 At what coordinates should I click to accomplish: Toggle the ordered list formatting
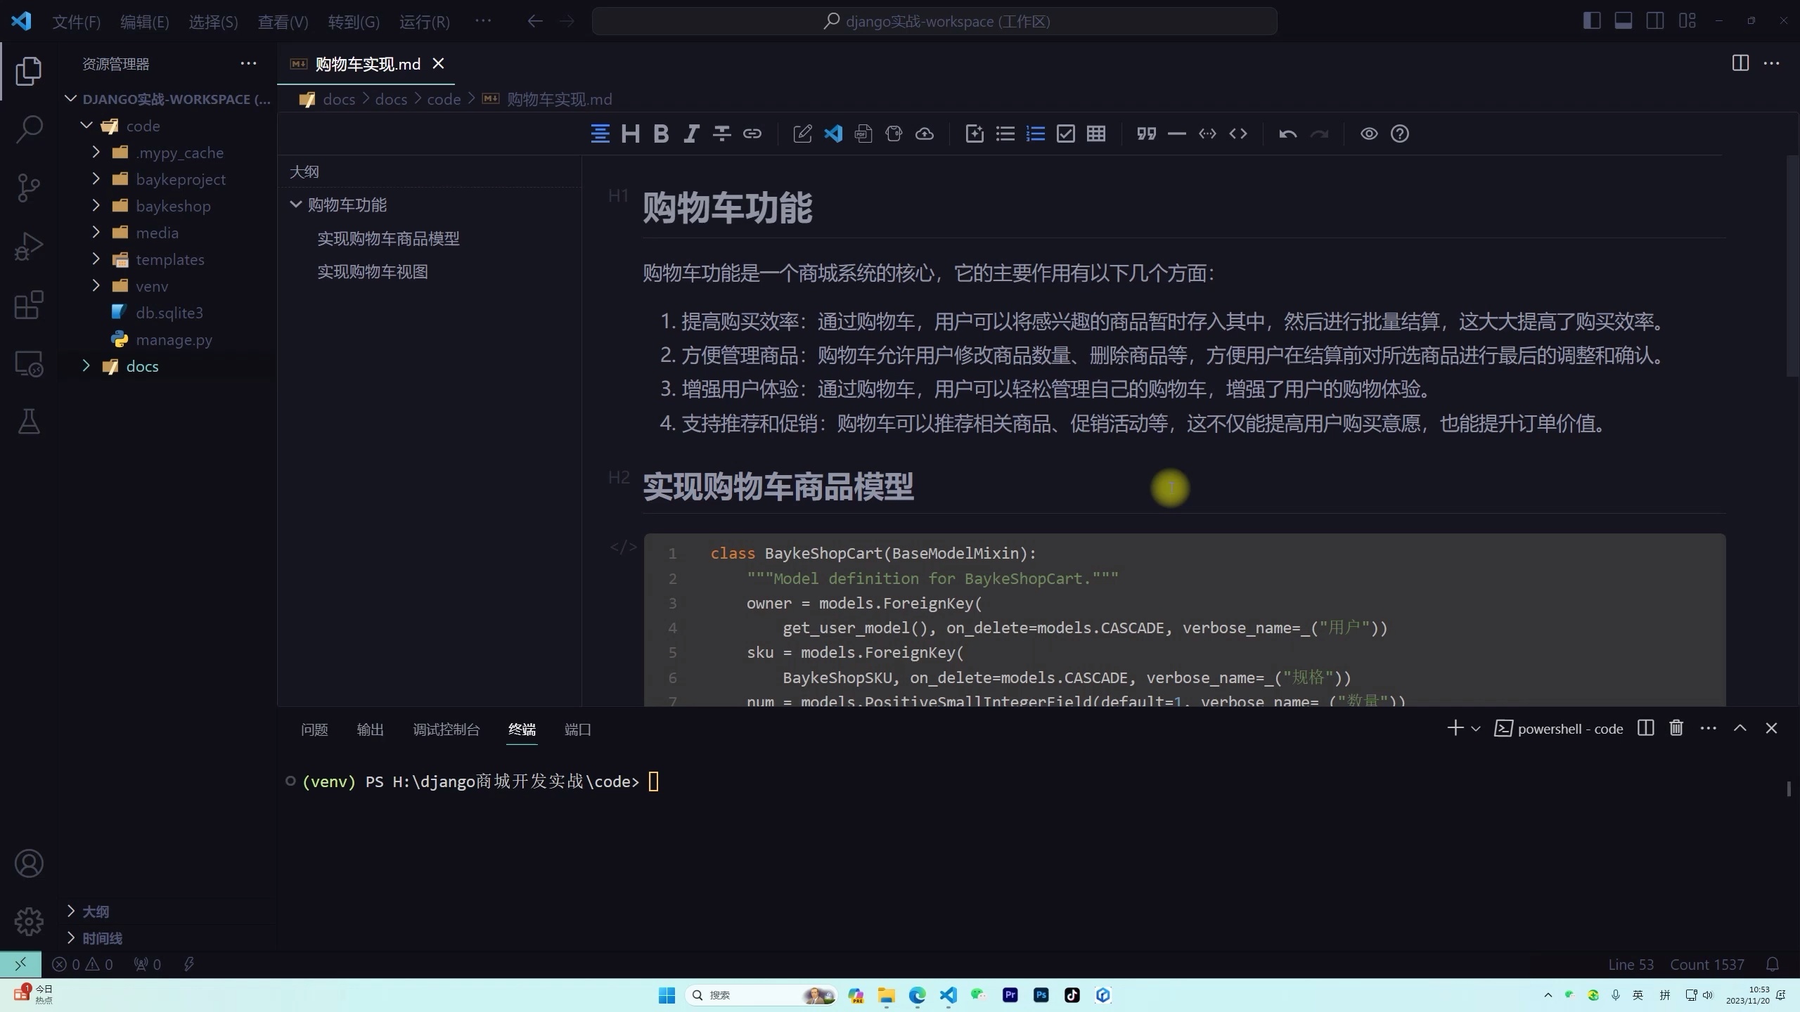pyautogui.click(x=1036, y=134)
